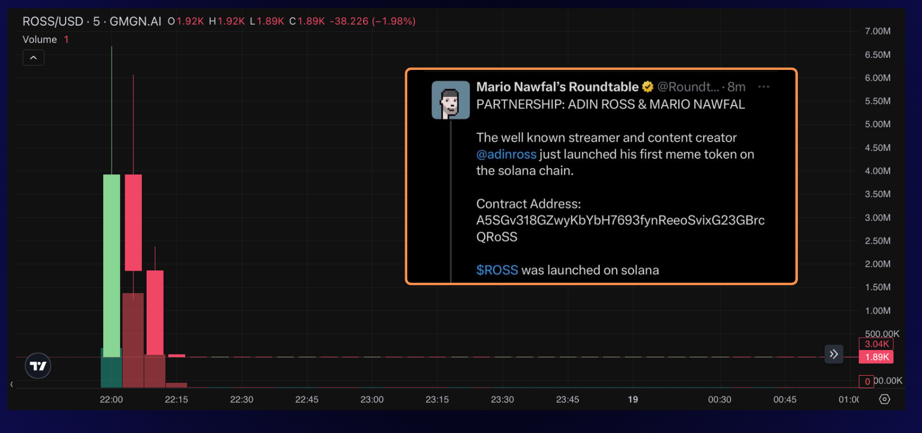
Task: Open the tweet's three-dot more menu
Action: click(x=764, y=87)
